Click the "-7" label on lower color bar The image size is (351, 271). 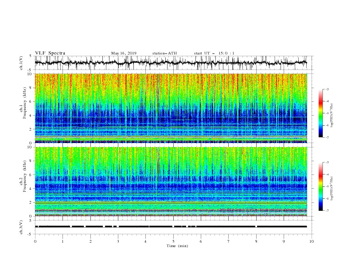[x=327, y=211]
